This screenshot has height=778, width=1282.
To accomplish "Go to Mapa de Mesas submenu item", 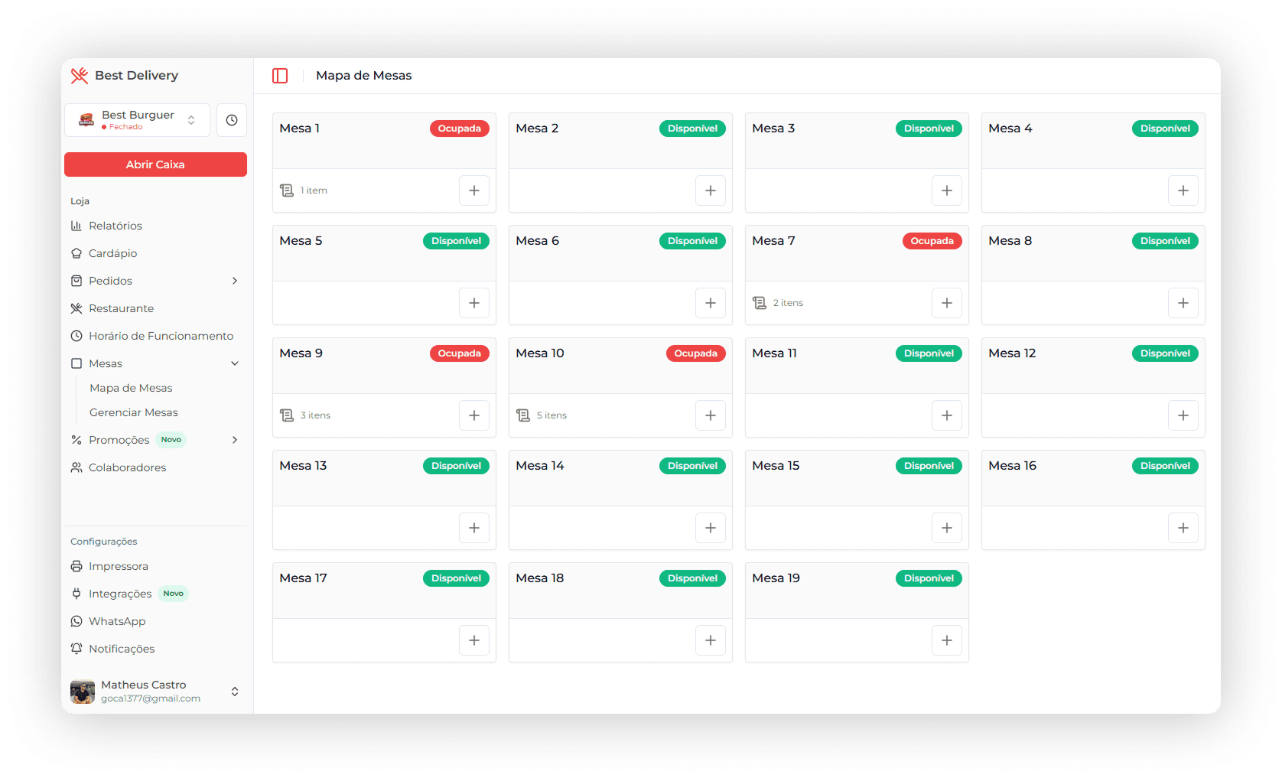I will click(x=131, y=388).
